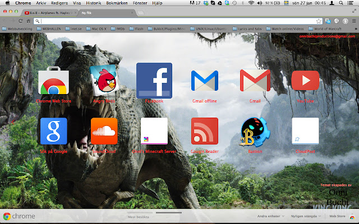
Task: Click the signed-in Gmail address link
Action: 327,36
